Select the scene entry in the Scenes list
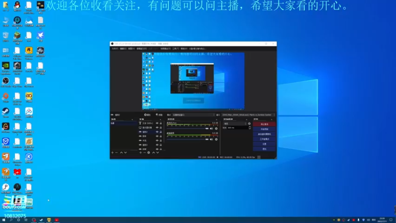The image size is (396, 223). [123, 123]
